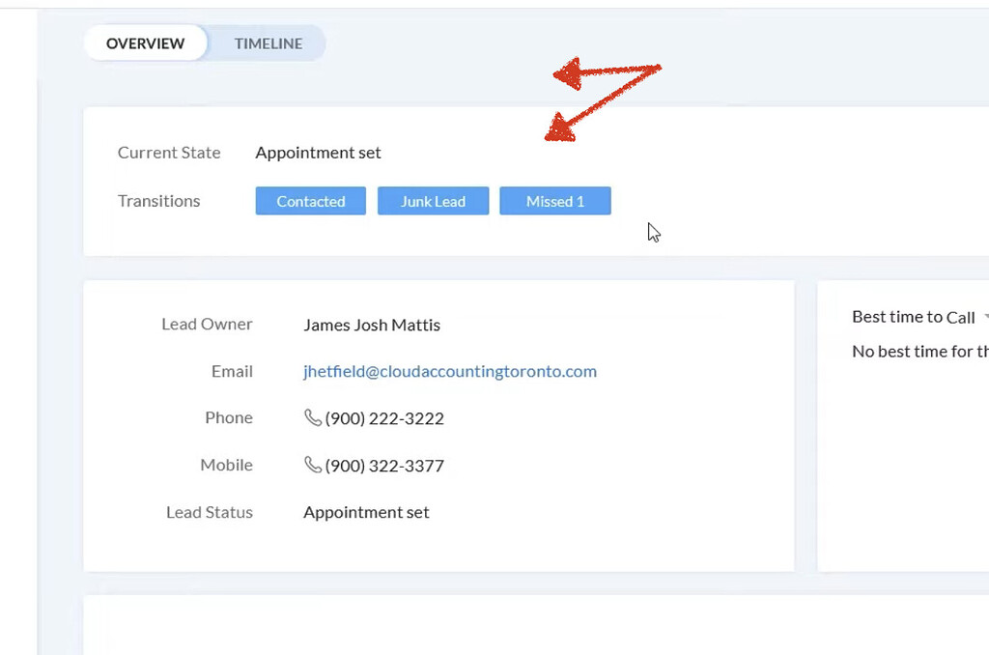Click the Best time to Call heading
The width and height of the screenshot is (989, 655).
click(913, 317)
